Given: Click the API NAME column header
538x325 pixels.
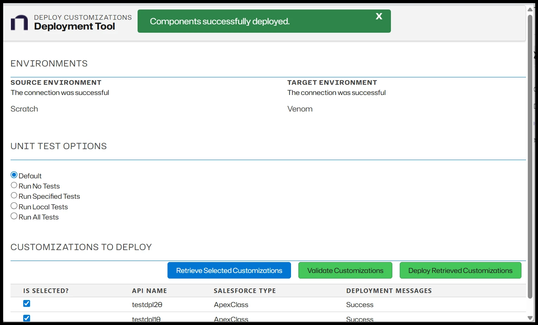Looking at the screenshot, I should 150,291.
